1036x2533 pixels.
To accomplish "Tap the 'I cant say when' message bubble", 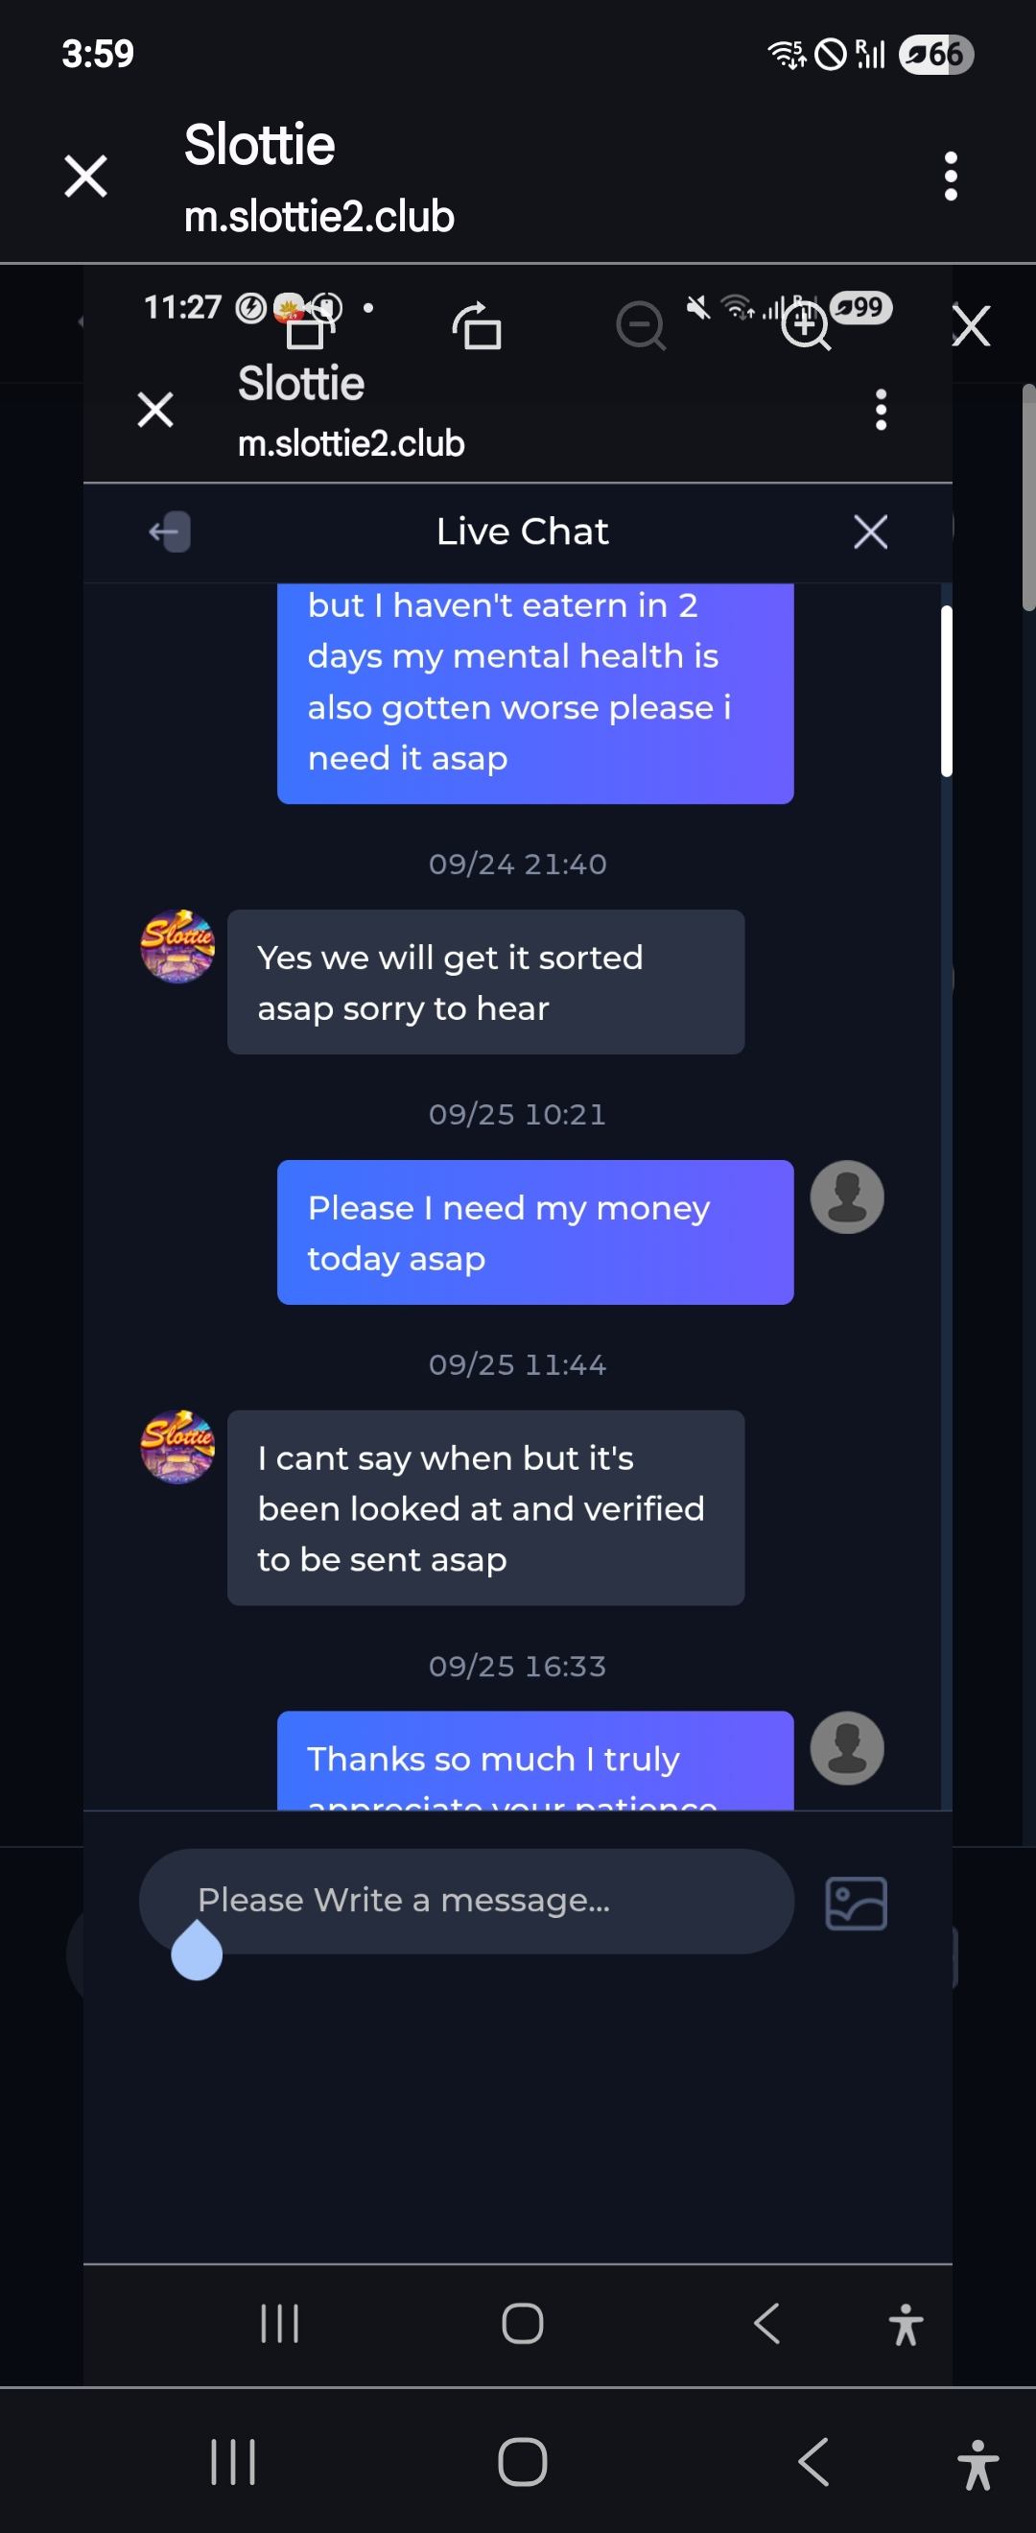I will click(x=485, y=1507).
